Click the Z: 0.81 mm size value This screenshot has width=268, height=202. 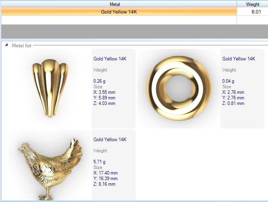pos(233,103)
